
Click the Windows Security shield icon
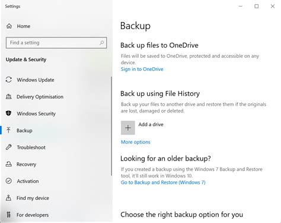pyautogui.click(x=8, y=114)
